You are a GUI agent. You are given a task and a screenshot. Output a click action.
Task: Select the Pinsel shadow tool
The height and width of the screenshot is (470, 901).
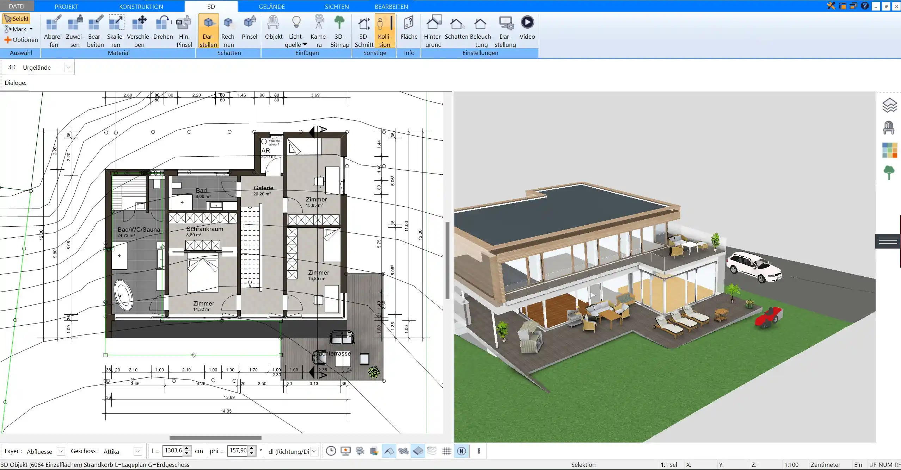point(250,27)
